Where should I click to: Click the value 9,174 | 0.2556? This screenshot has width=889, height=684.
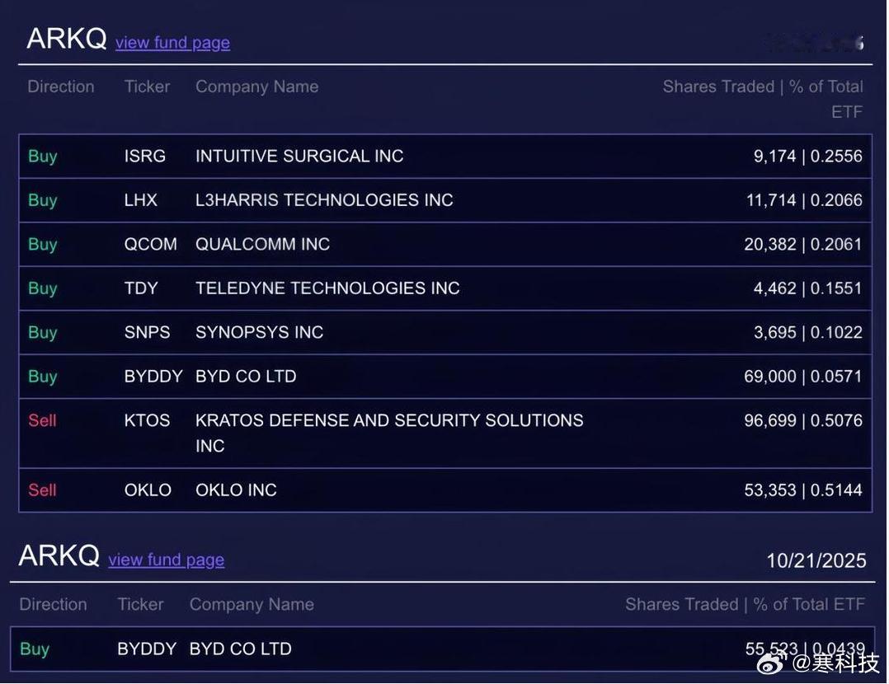click(808, 156)
